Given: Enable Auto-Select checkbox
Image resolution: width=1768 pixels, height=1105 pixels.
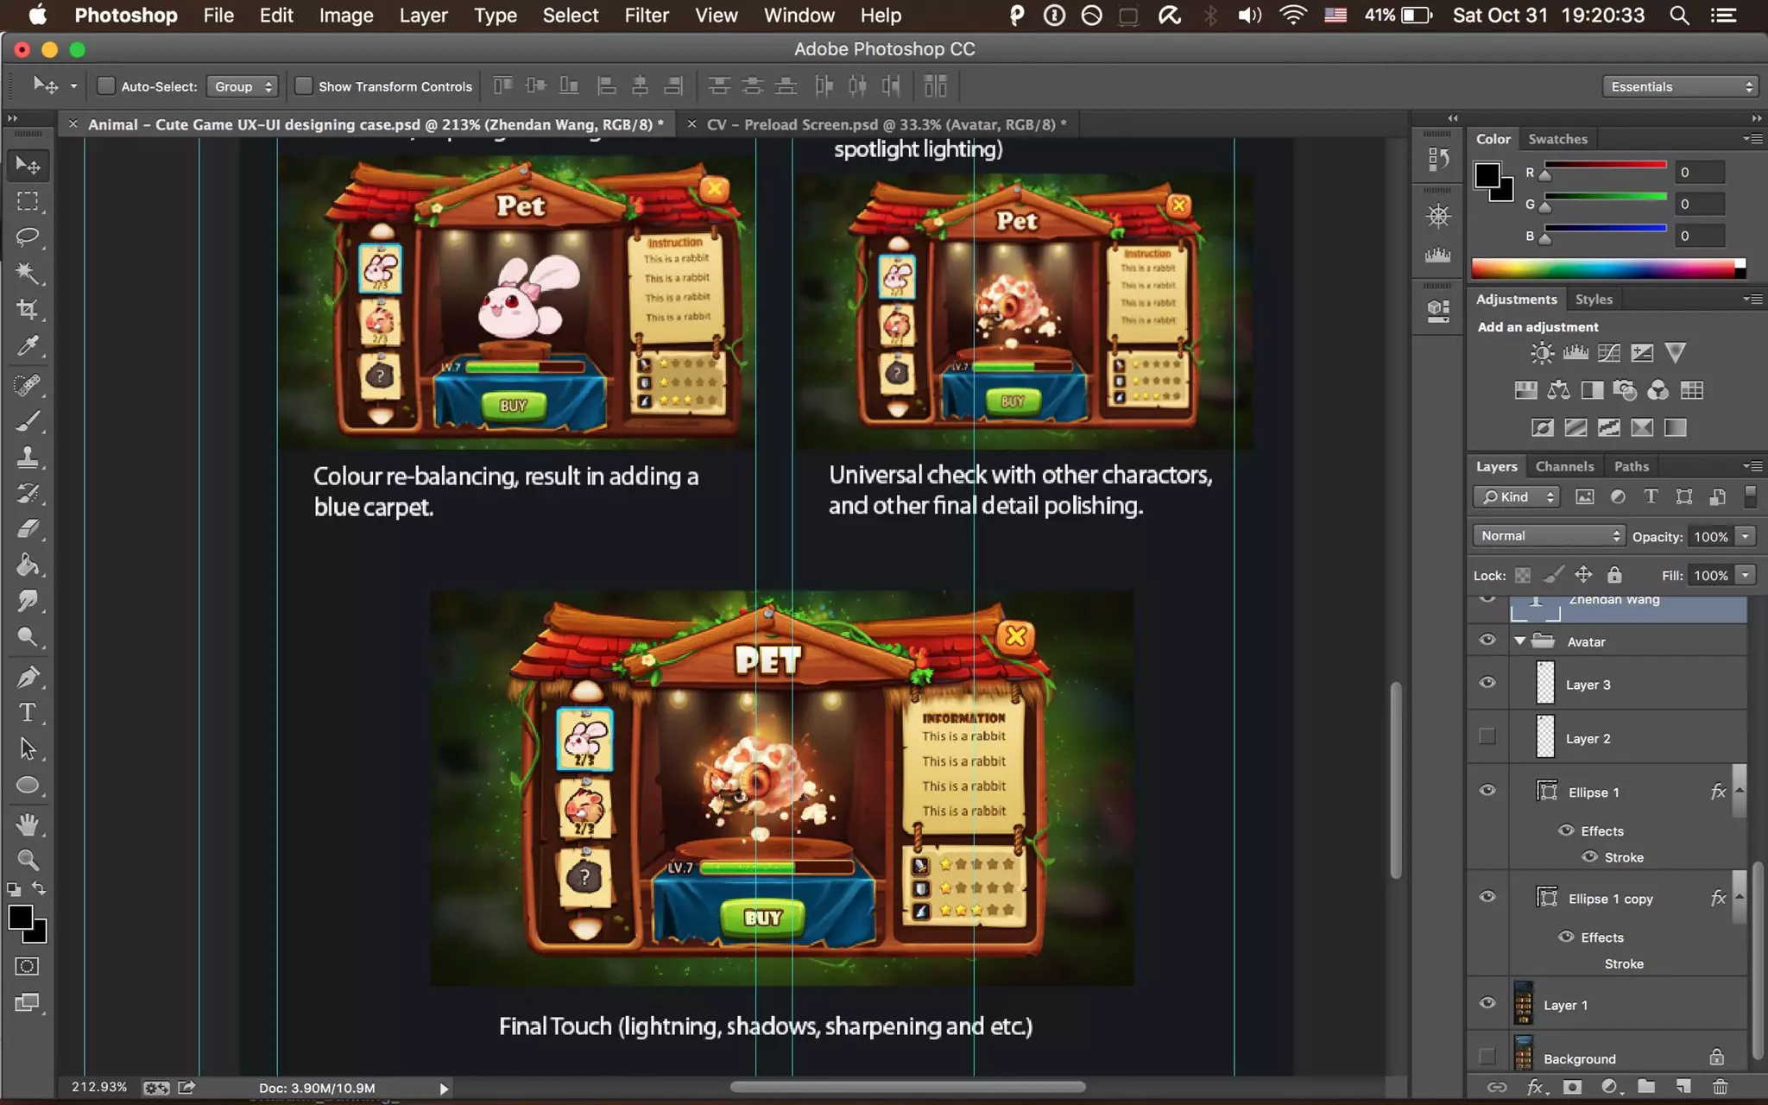Looking at the screenshot, I should point(106,86).
